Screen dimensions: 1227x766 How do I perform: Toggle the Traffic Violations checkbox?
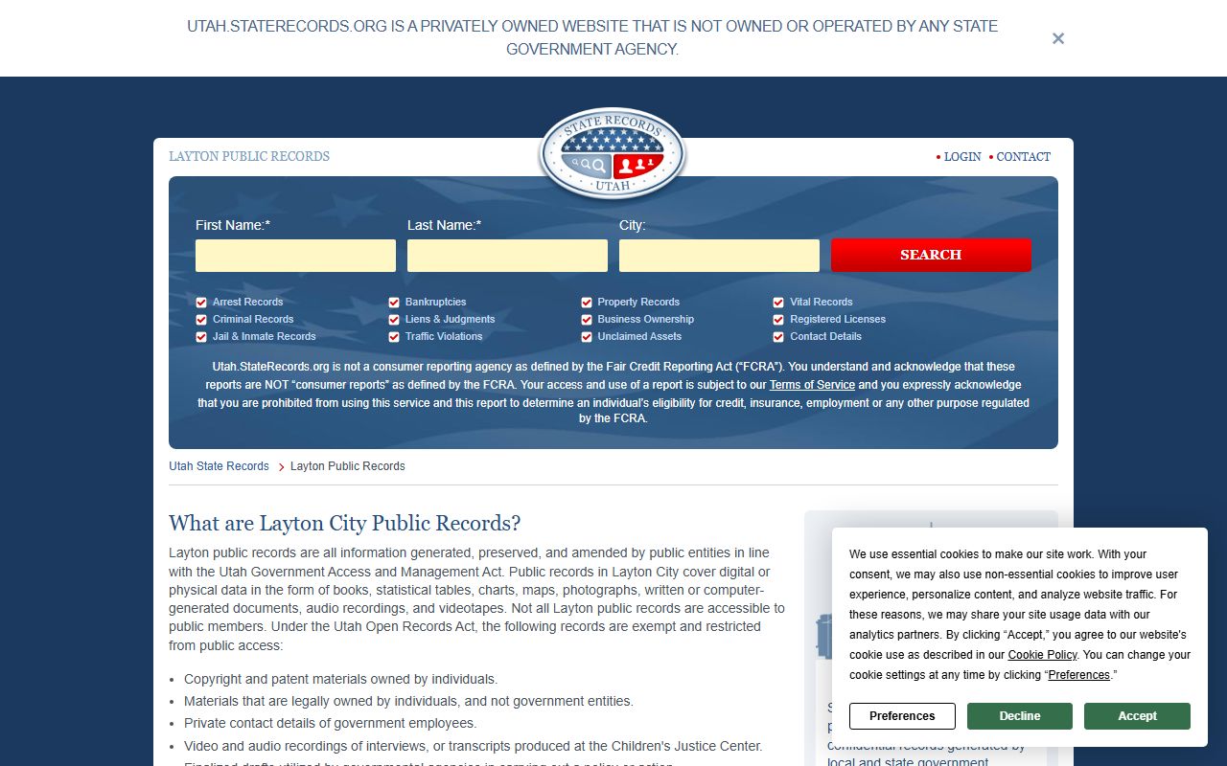(394, 337)
